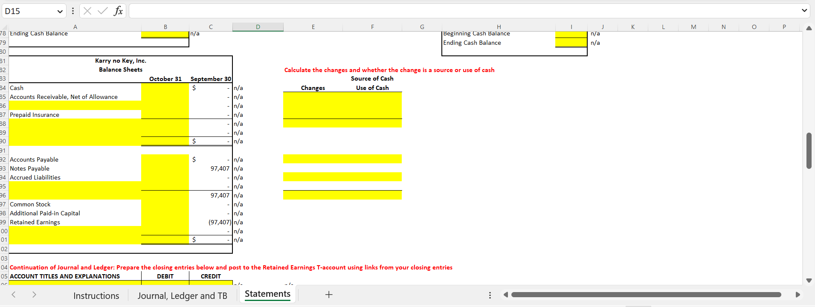Click Beginning Cash Balance label
The width and height of the screenshot is (815, 307).
coord(476,33)
